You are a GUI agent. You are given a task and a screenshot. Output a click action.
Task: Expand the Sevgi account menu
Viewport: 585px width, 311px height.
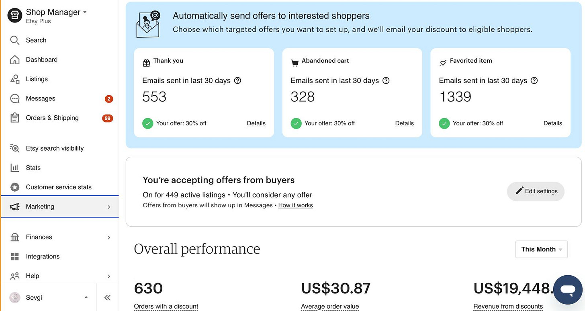86,298
